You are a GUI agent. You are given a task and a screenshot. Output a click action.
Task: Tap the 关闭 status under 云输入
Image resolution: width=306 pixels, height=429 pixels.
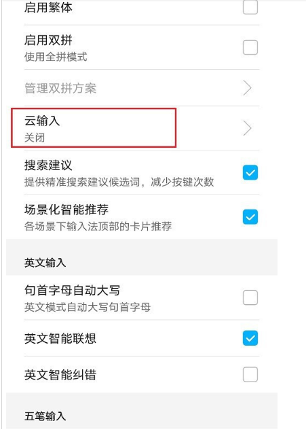coord(35,138)
